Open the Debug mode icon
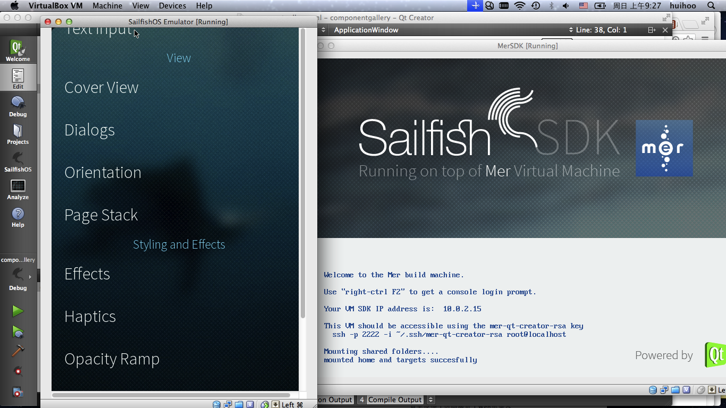This screenshot has width=726, height=408. tap(18, 106)
